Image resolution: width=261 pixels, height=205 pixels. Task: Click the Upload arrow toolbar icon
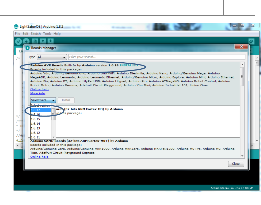(26, 42)
